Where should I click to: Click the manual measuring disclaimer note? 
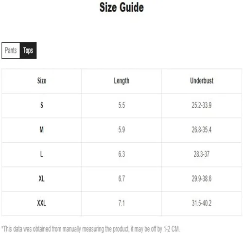tap(90, 229)
